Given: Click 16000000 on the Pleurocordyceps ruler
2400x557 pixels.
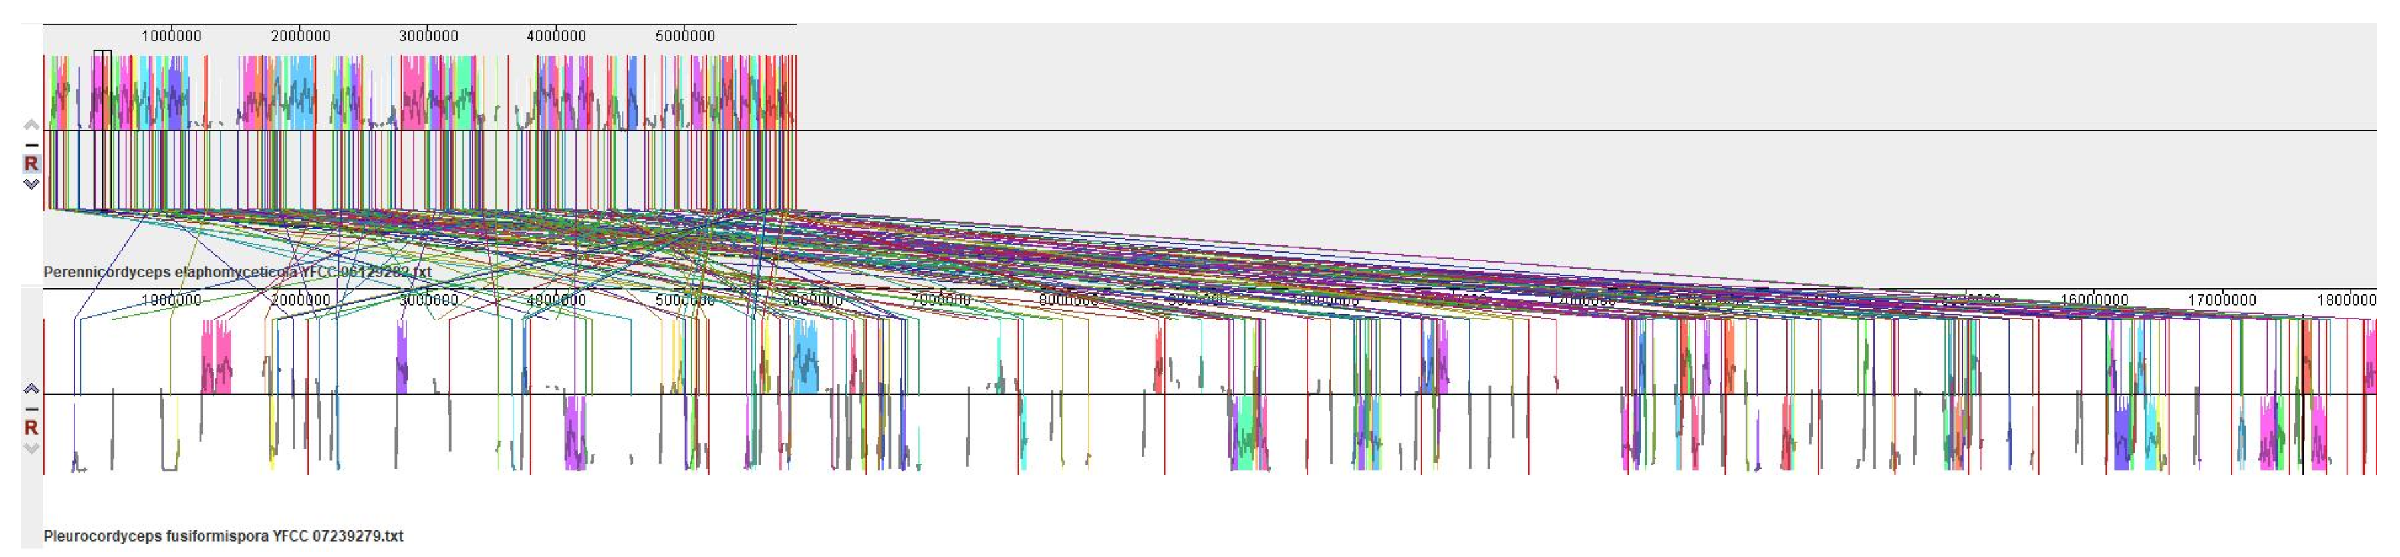Looking at the screenshot, I should tap(2094, 300).
